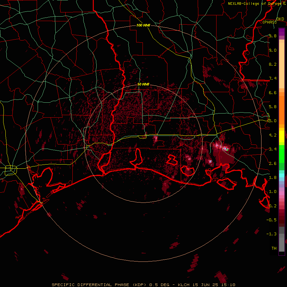
Task: Click the "TH" threshold label on the scale
Action: [274, 248]
